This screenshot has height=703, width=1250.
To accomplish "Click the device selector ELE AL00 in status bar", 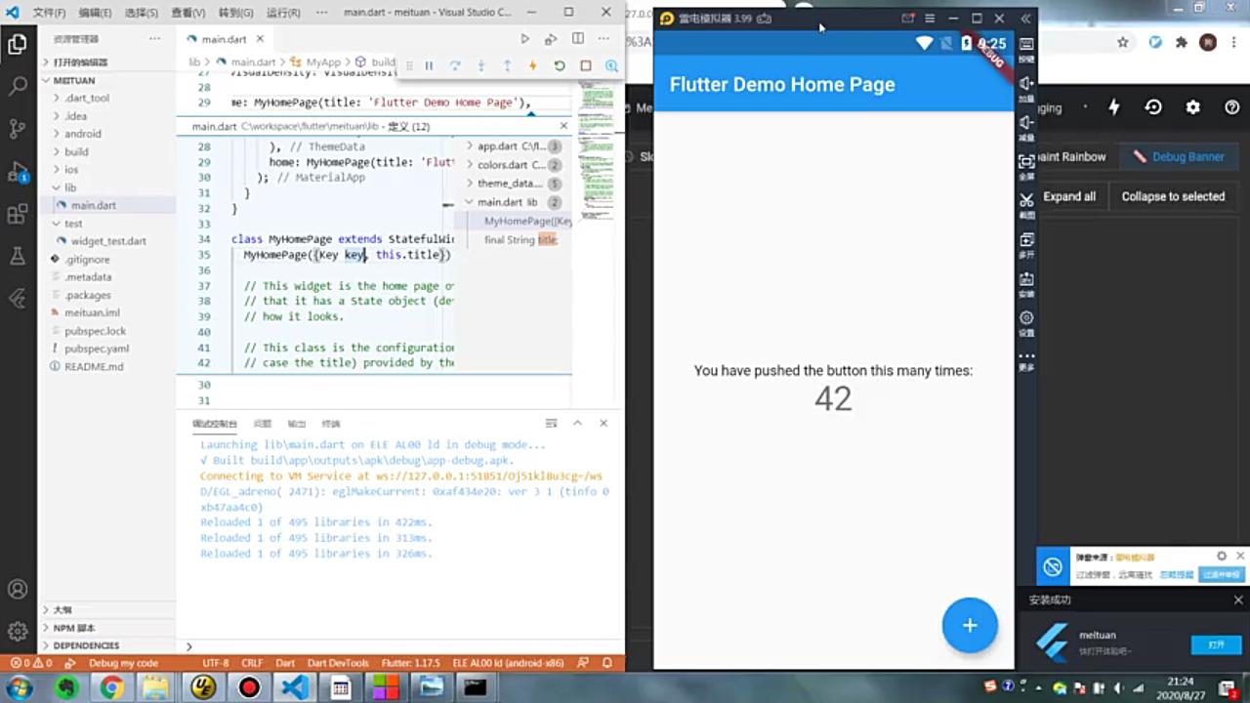I will click(508, 663).
